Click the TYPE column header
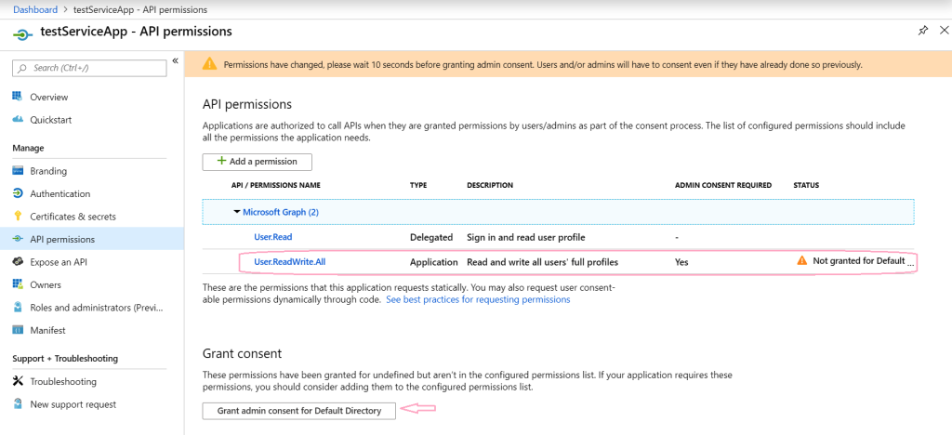This screenshot has width=952, height=435. pyautogui.click(x=418, y=185)
